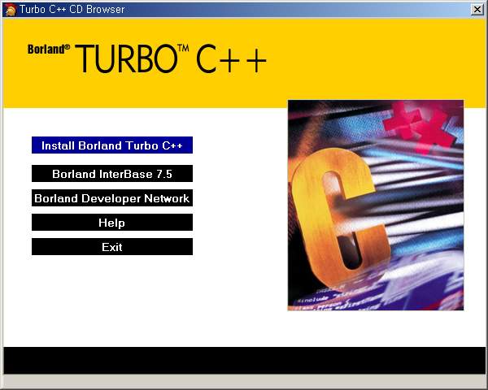
Task: Click the black footer bar
Action: point(244,360)
